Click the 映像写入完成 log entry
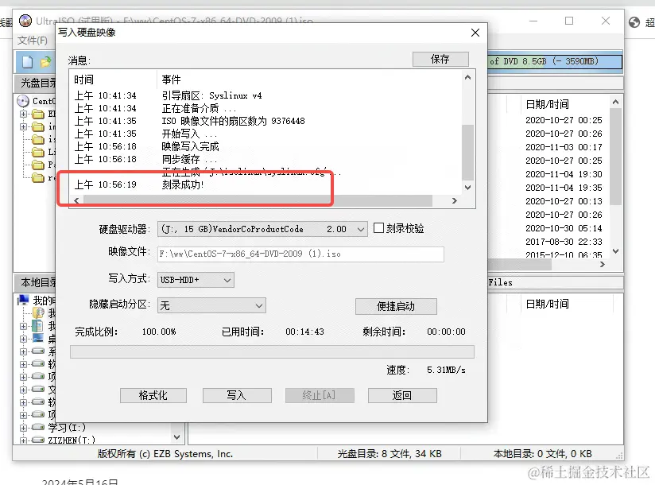The height and width of the screenshot is (485, 655). pos(191,146)
